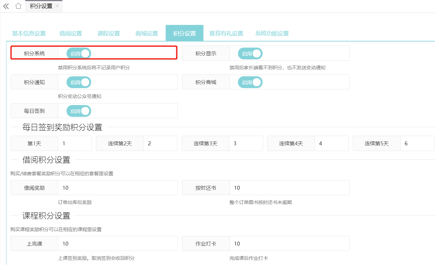Click the 连续第3天 field label

pos(205,143)
